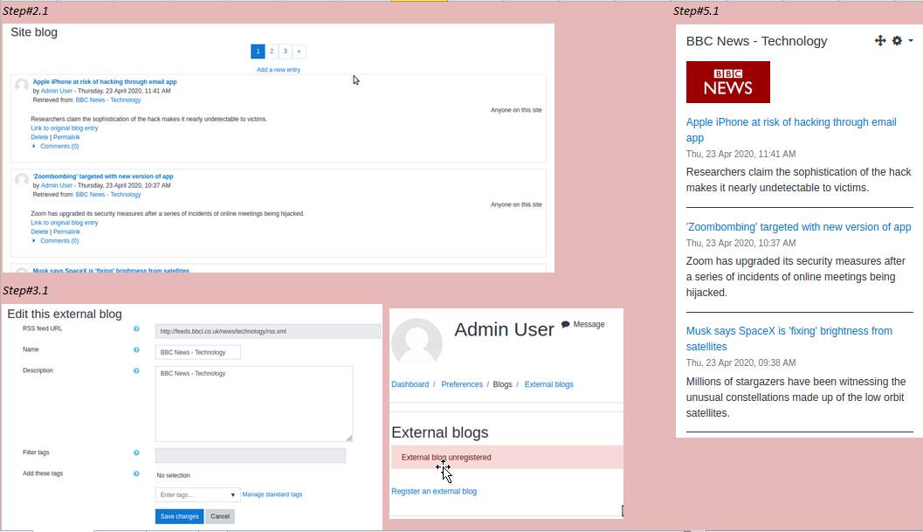Open Musk says SpaceX entry in Site blog
Viewport: 923px width, 532px height.
click(x=111, y=271)
